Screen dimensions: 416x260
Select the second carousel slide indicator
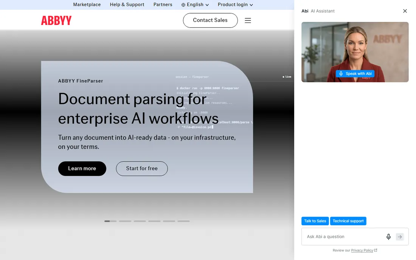coord(125,221)
